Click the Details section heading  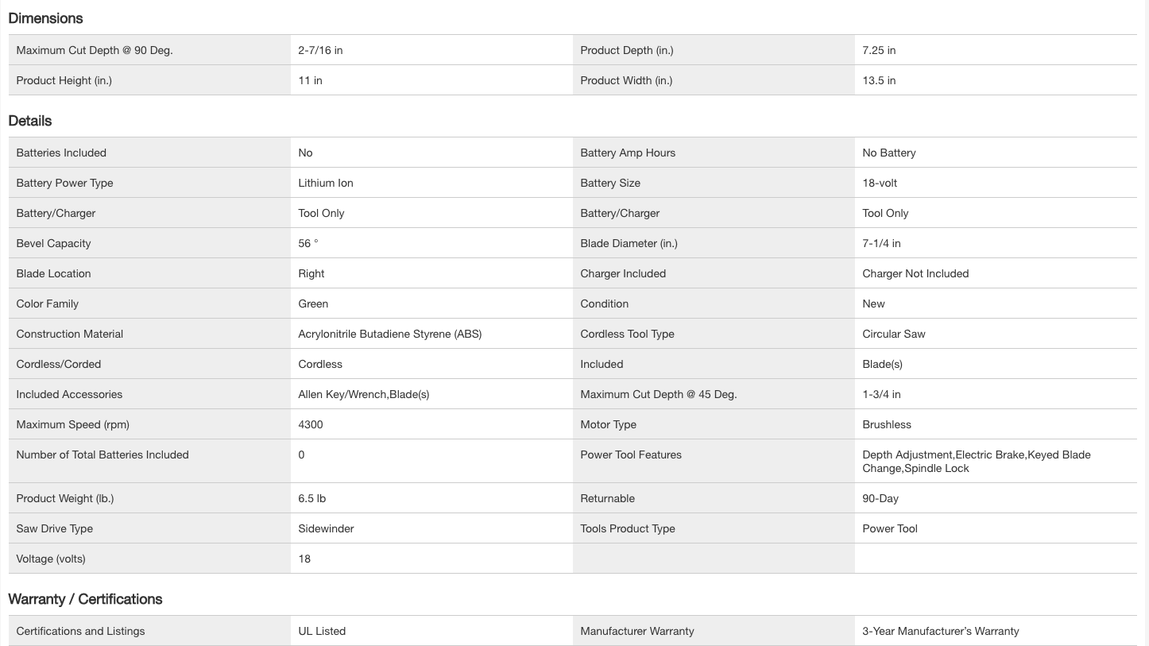point(30,121)
